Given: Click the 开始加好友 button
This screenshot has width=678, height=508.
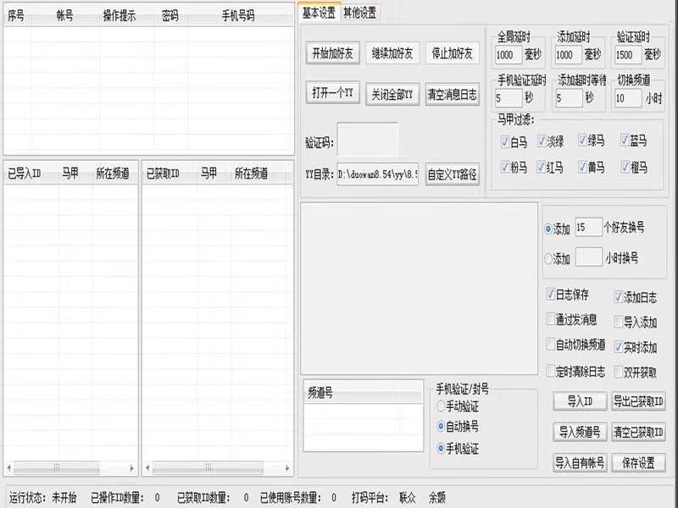Looking at the screenshot, I should coord(332,53).
